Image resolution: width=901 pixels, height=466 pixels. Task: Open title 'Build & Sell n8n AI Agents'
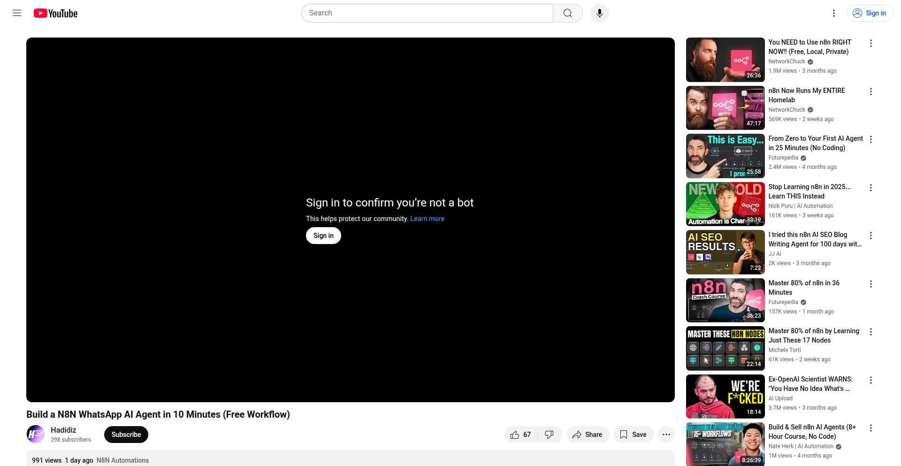point(812,432)
